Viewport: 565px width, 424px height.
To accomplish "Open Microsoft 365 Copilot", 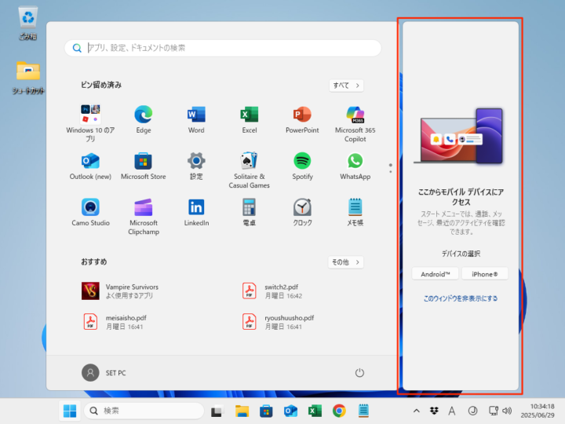I will (355, 123).
